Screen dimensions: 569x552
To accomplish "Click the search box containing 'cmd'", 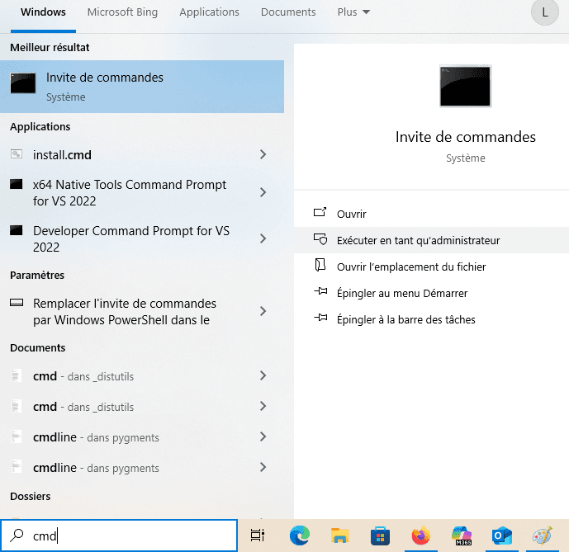I will coord(124,535).
